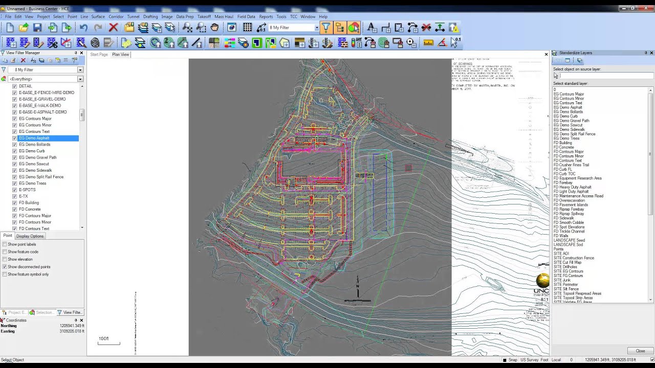Image resolution: width=655 pixels, height=368 pixels.
Task: Open the <Everything> selection set dropdown
Action: pyautogui.click(x=80, y=79)
